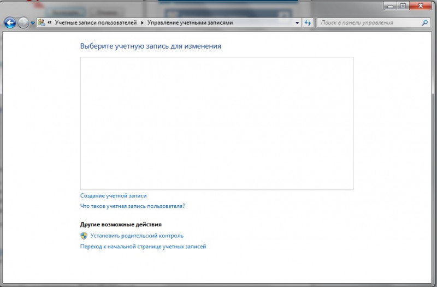Open Учетные записи пользователей breadcrumb
This screenshot has width=437, height=287.
[x=96, y=22]
